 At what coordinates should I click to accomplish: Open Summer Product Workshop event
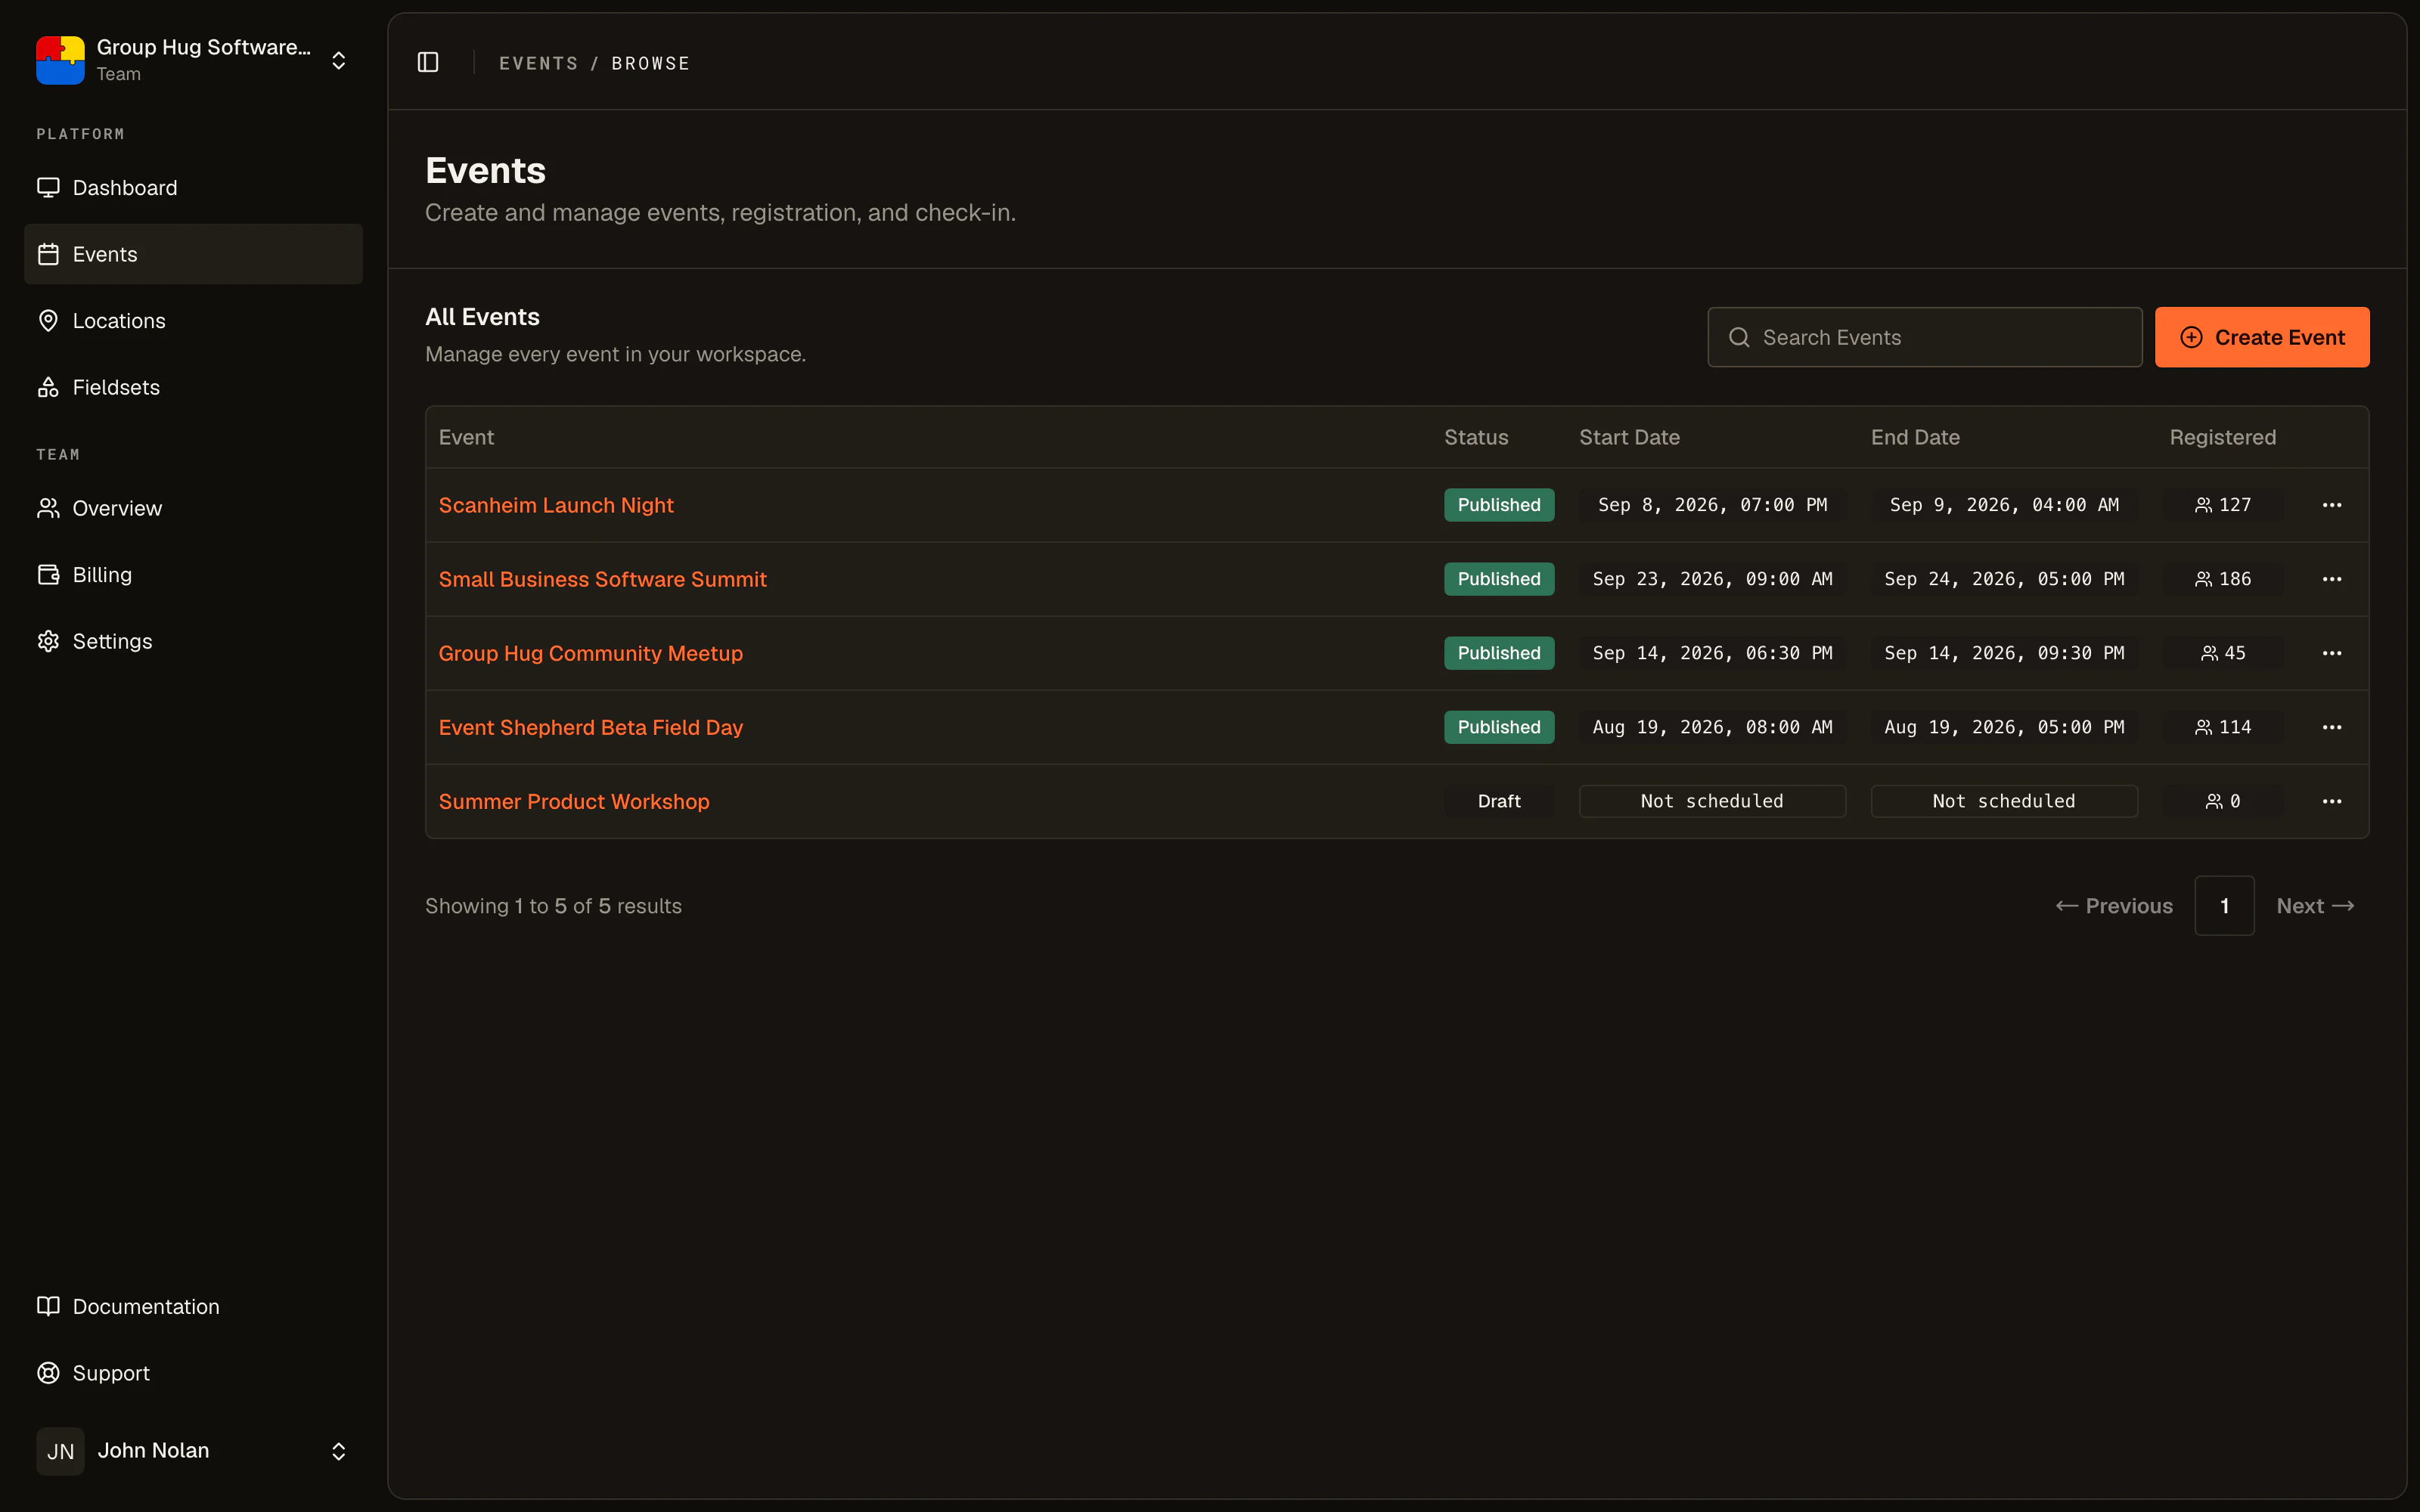pos(574,801)
